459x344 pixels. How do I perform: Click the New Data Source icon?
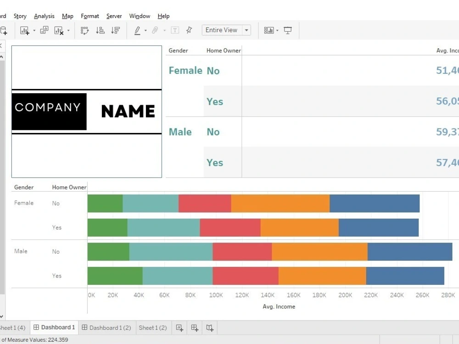point(4,30)
